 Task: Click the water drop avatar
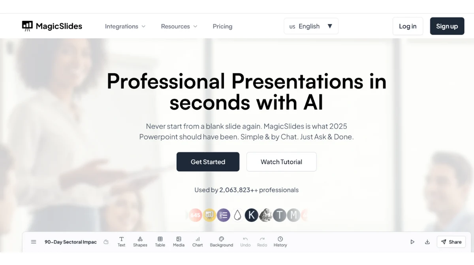(x=237, y=215)
